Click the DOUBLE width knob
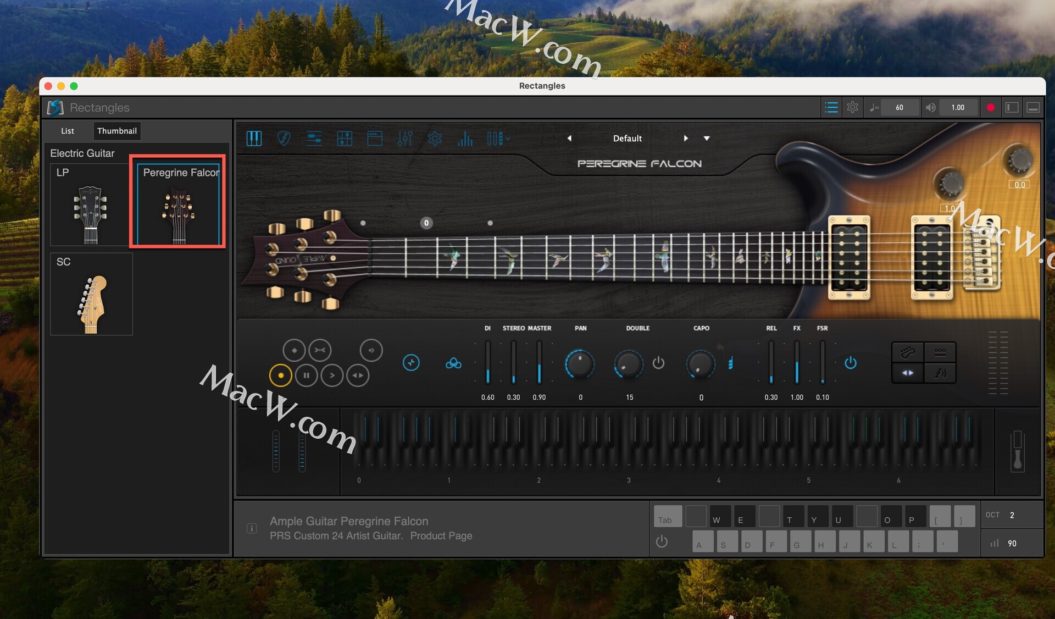This screenshot has width=1055, height=619. 629,363
